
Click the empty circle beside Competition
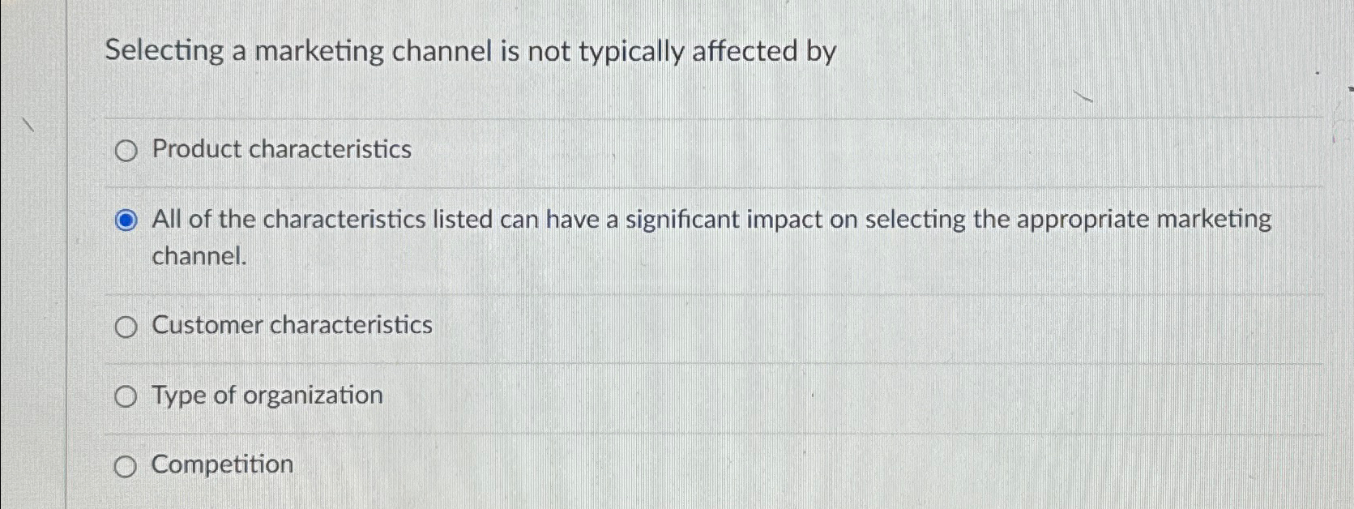[x=126, y=465]
